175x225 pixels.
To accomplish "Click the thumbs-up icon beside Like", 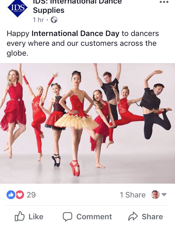I will (x=20, y=216).
